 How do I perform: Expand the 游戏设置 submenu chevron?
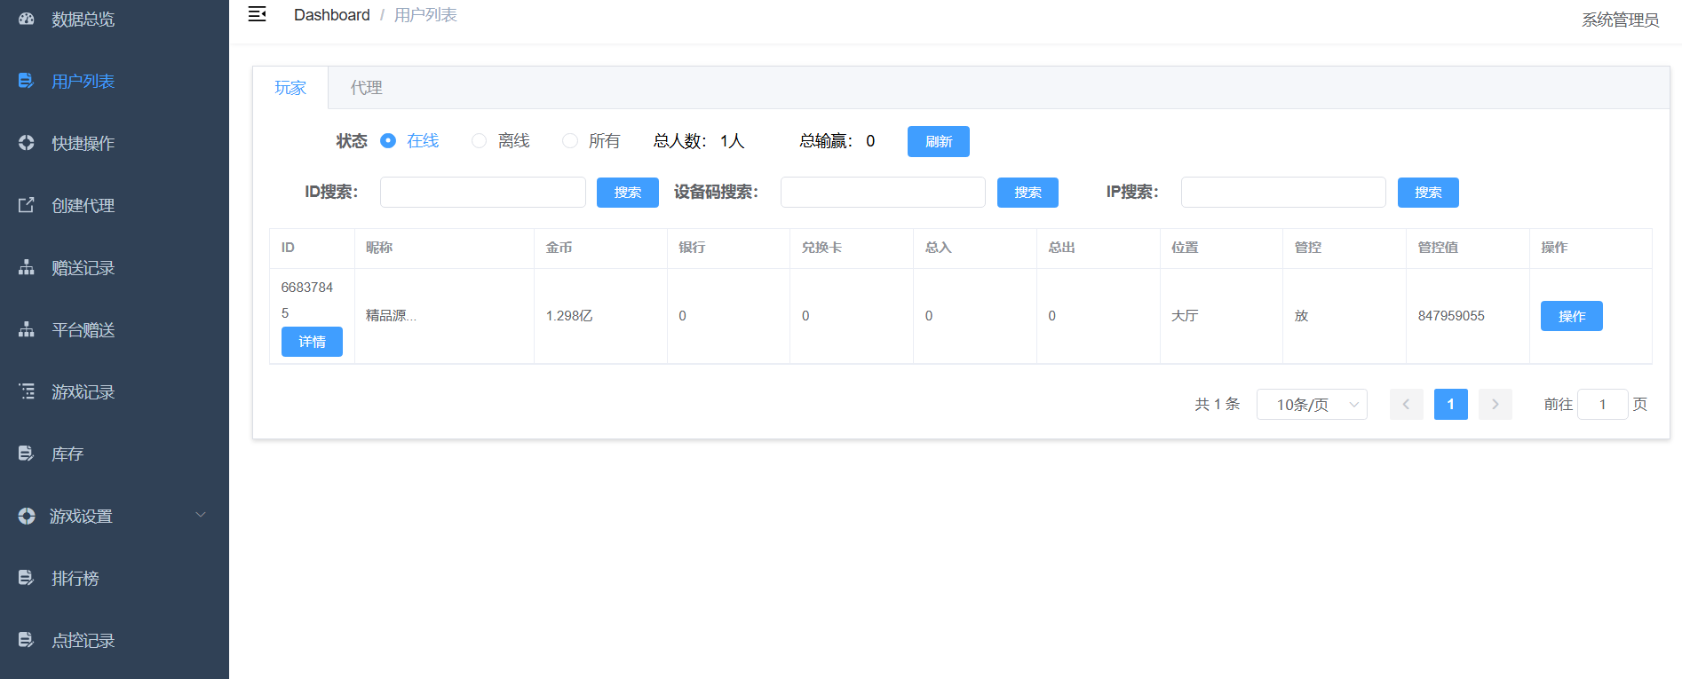point(201,515)
